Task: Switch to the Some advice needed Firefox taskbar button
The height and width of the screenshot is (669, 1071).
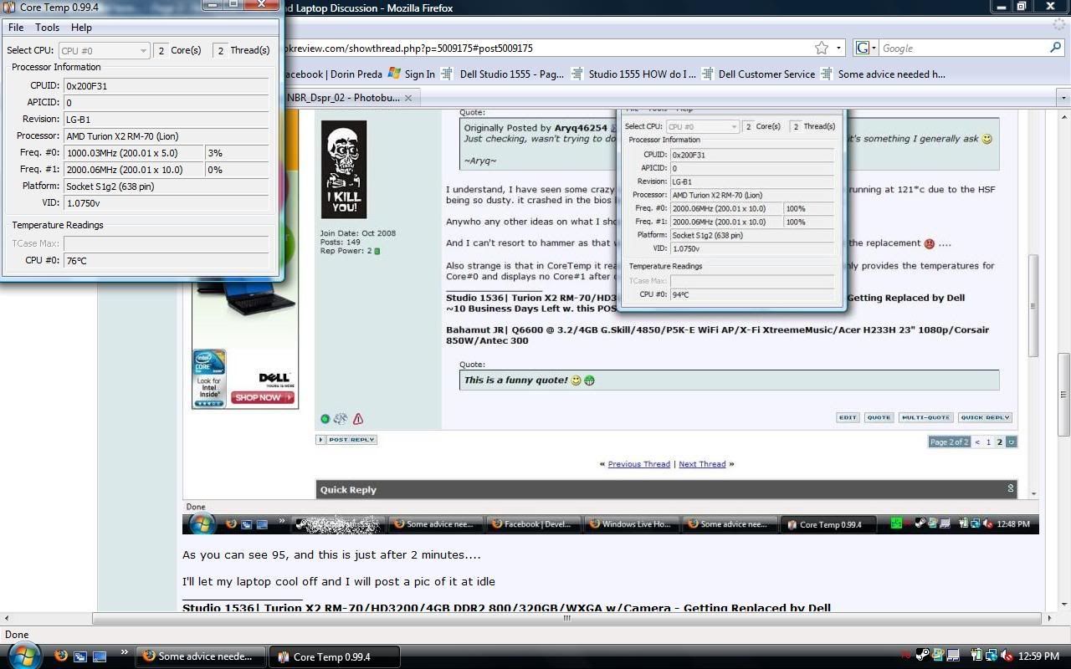Action: pos(202,656)
